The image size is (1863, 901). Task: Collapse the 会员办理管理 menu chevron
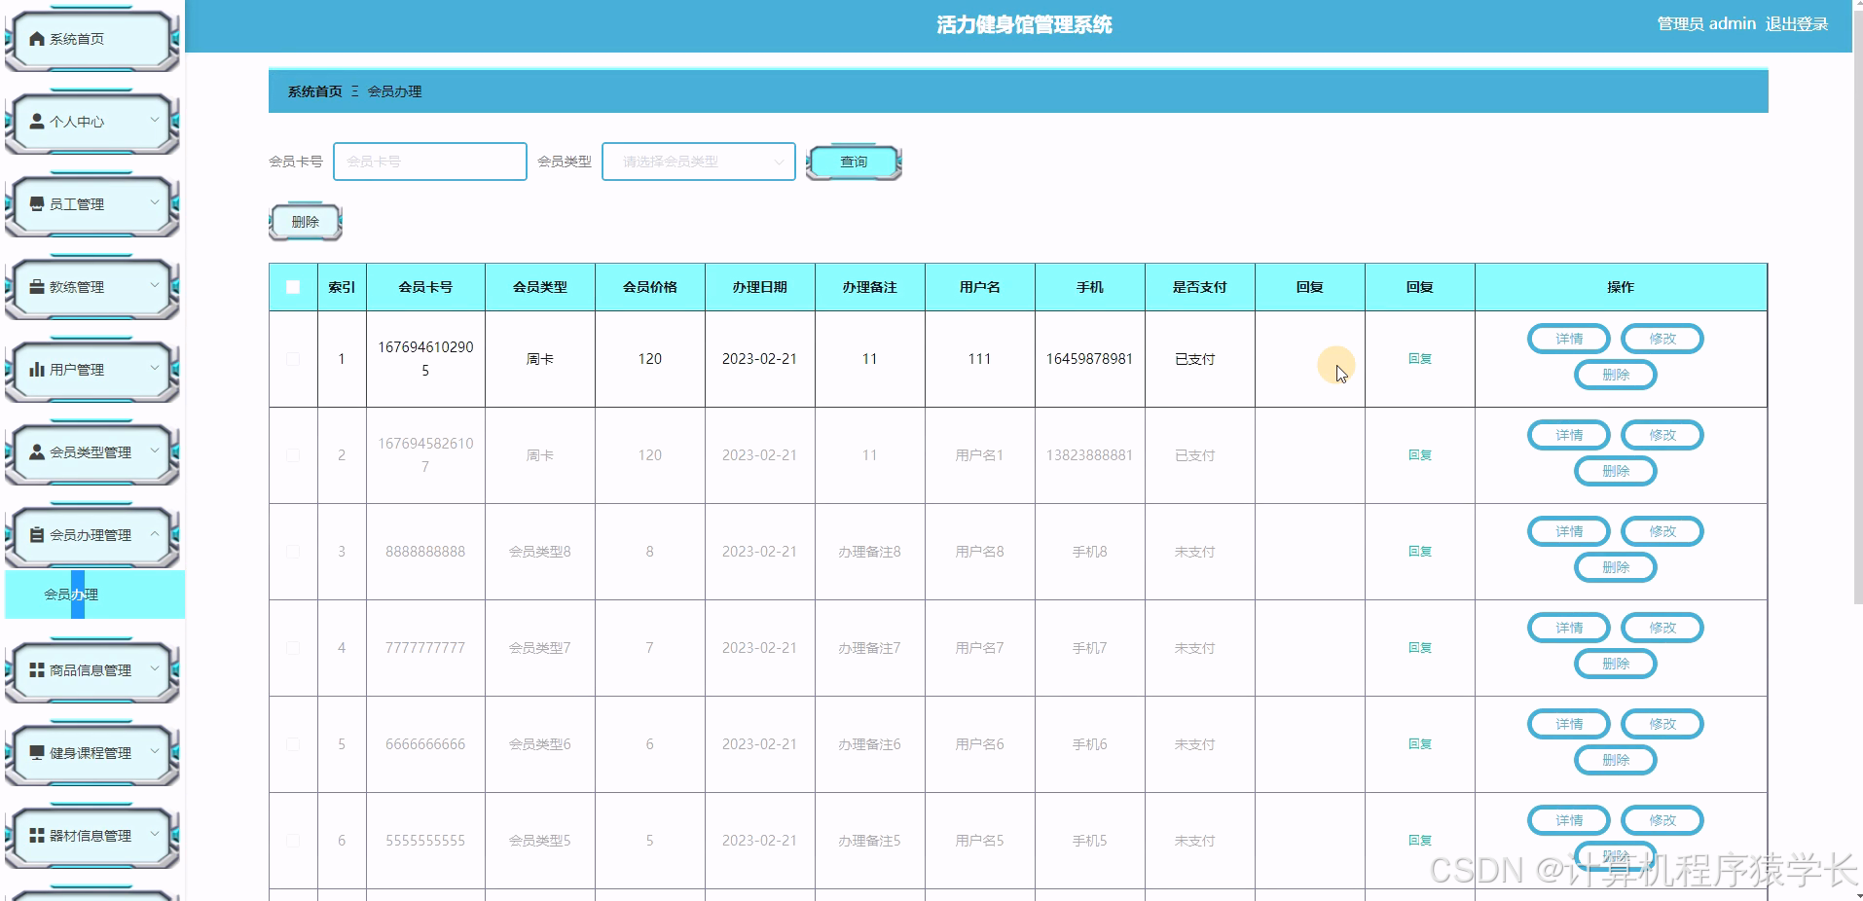click(155, 534)
